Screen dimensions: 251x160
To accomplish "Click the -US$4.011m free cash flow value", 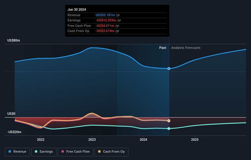I will tap(105, 26).
